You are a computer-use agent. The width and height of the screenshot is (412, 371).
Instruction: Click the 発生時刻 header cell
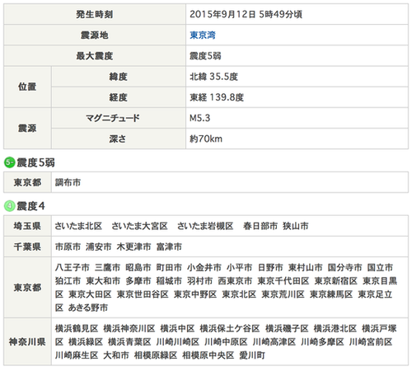(95, 14)
